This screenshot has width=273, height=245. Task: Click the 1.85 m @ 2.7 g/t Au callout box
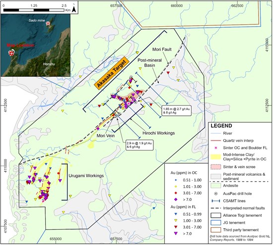(x=176, y=111)
